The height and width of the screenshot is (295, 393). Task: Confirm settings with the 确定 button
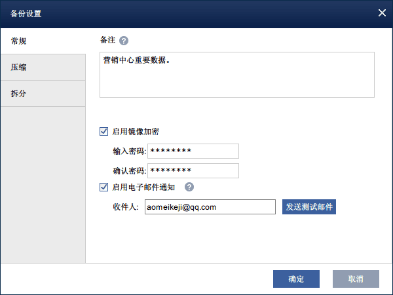(296, 279)
